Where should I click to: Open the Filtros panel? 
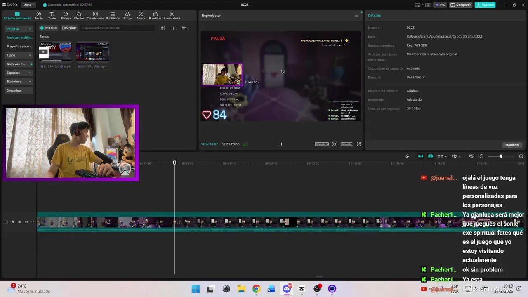pos(127,16)
